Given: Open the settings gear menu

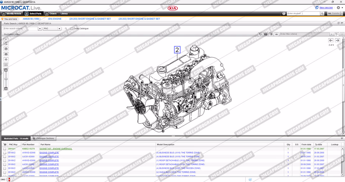Looking at the screenshot, I should (x=338, y=8).
